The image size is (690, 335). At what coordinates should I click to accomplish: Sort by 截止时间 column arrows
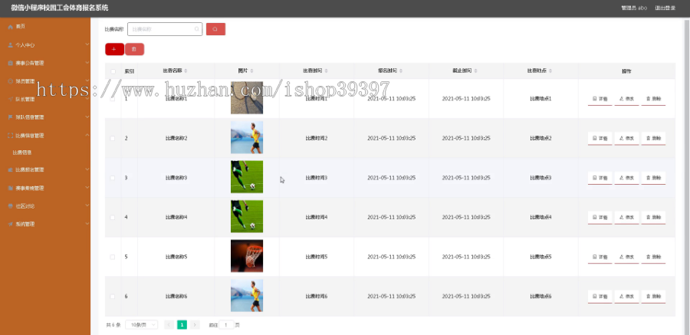(475, 71)
